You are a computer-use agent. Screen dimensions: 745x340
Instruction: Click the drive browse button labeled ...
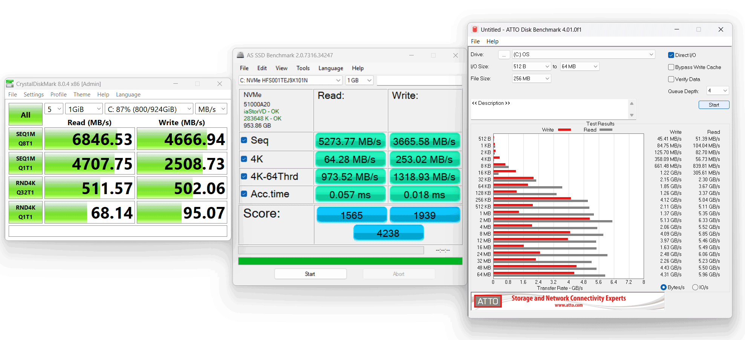click(x=504, y=55)
